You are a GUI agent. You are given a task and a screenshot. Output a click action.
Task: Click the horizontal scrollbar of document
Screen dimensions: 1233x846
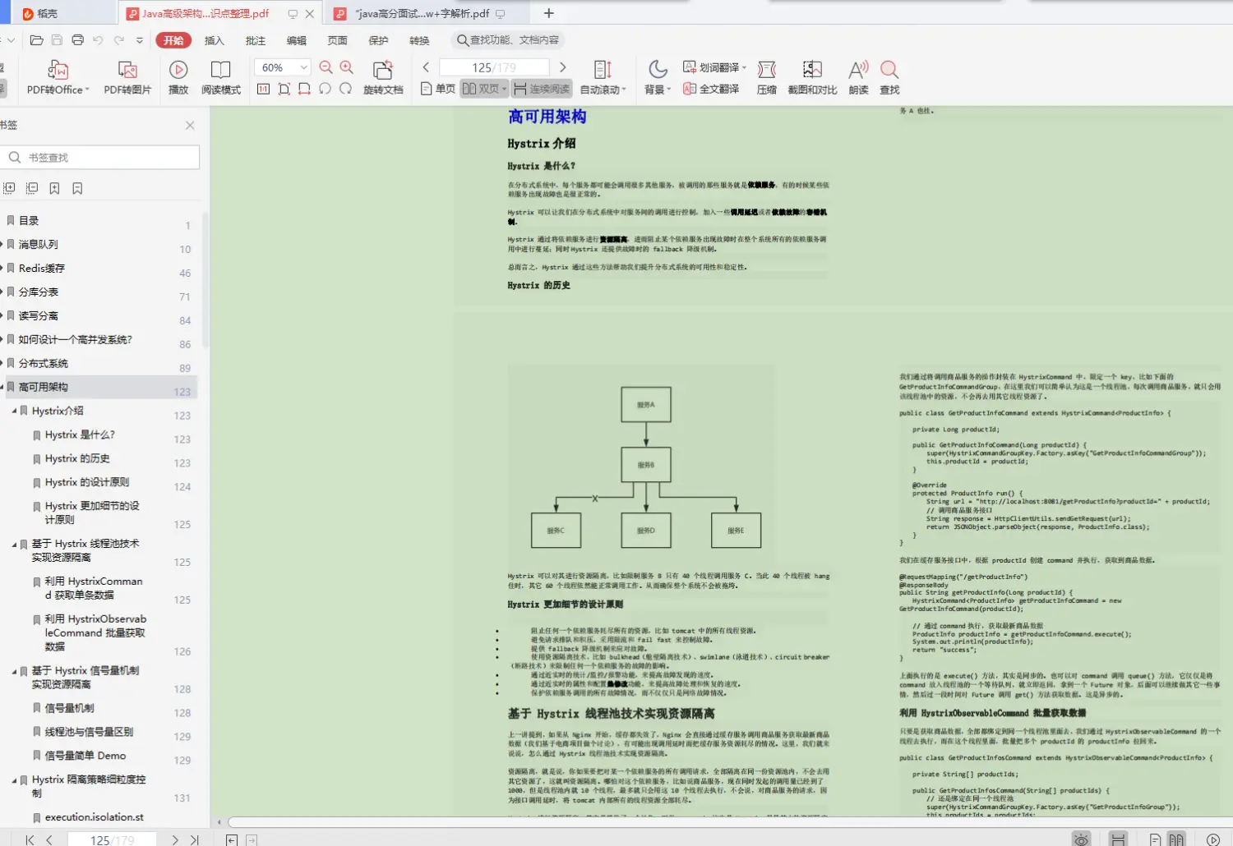728,821
